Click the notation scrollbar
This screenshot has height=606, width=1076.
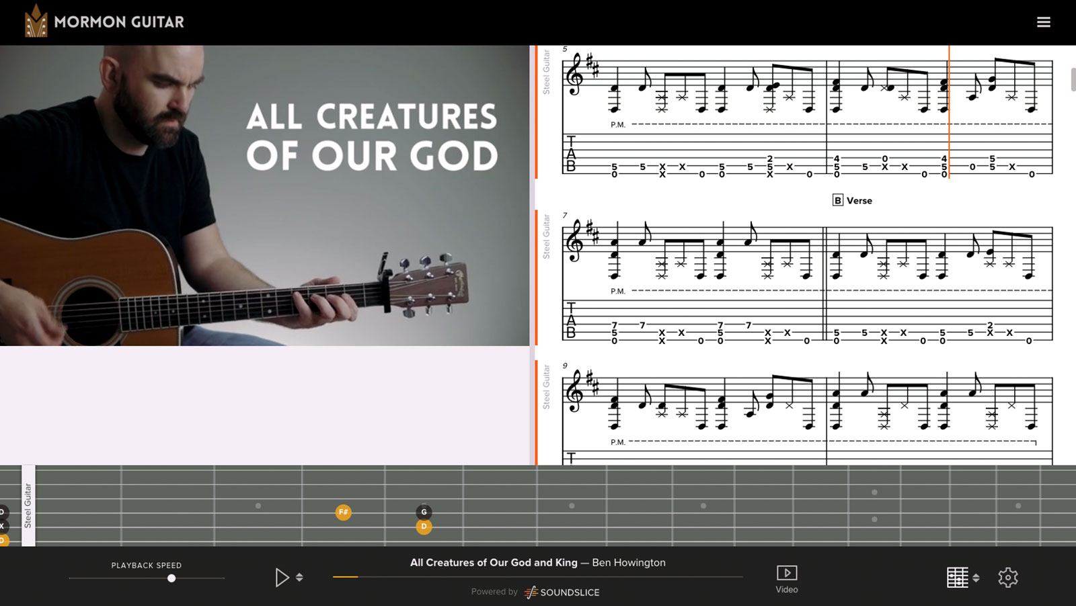point(1073,79)
